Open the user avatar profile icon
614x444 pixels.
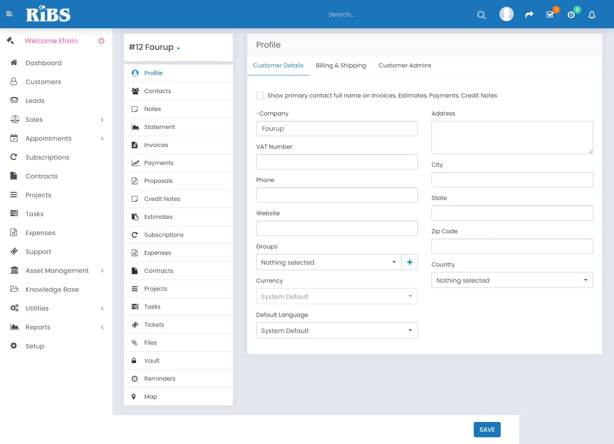[x=506, y=14]
